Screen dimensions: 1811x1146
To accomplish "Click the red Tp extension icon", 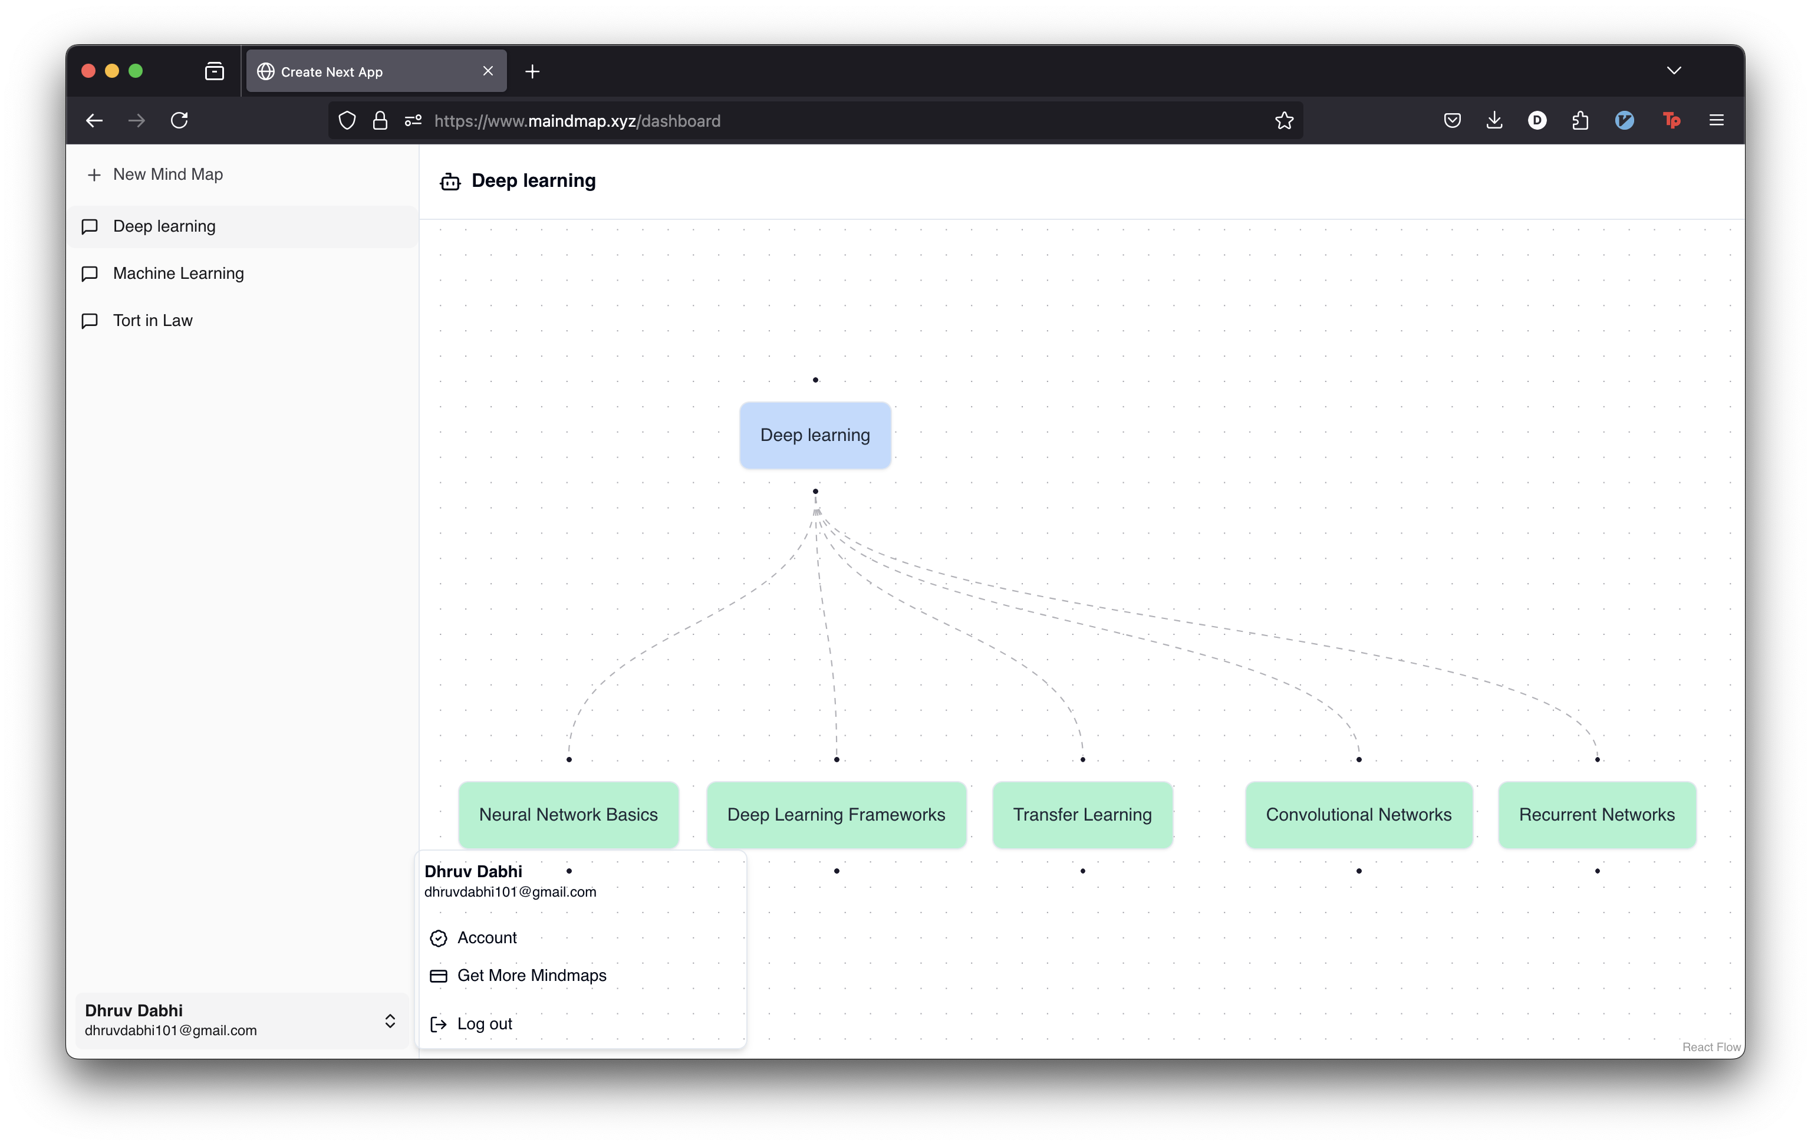I will (1671, 120).
